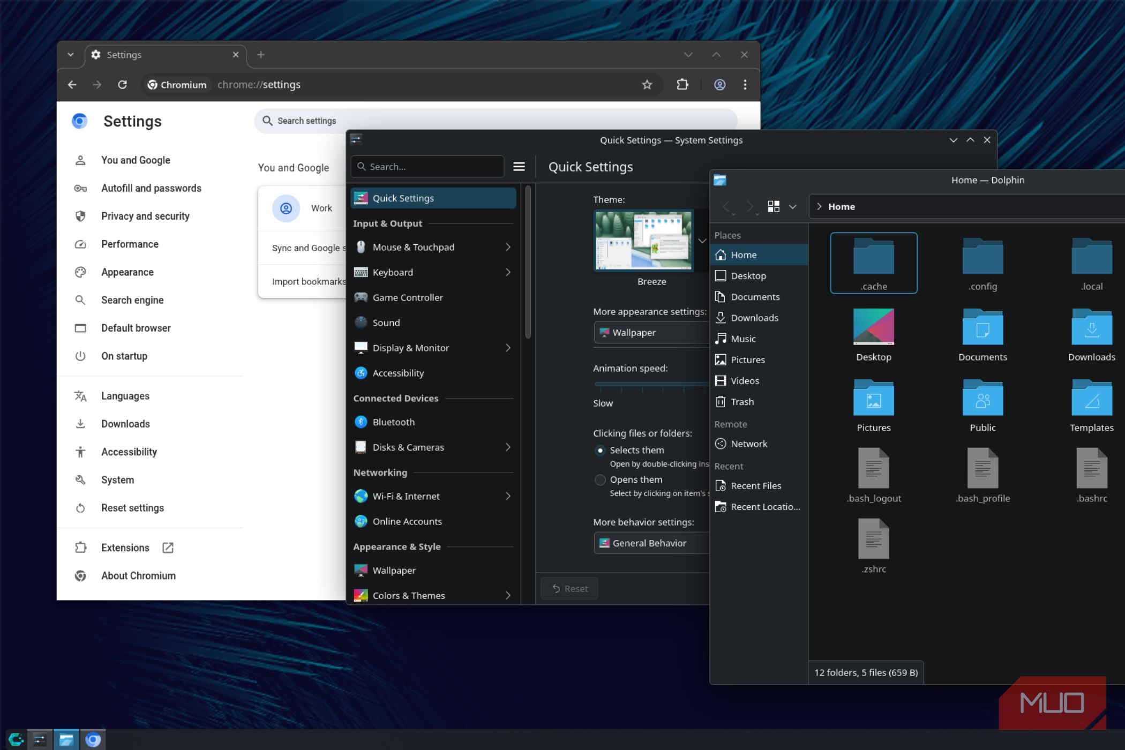Choose the 'Opens them' radio option
1125x750 pixels.
pyautogui.click(x=601, y=480)
